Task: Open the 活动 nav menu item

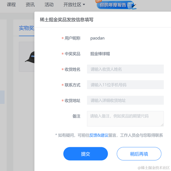Action: pos(49,5)
